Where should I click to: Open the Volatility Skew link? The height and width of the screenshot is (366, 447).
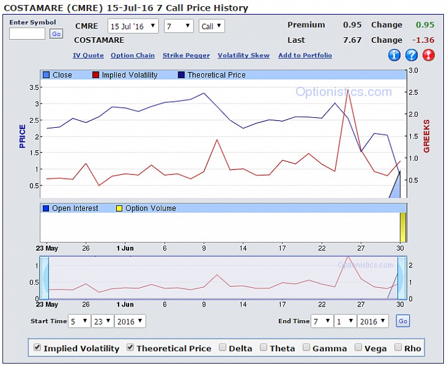[x=244, y=56]
